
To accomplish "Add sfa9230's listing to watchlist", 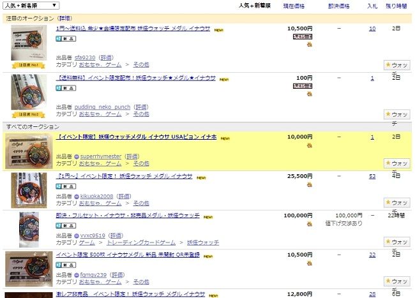I will tap(397, 65).
